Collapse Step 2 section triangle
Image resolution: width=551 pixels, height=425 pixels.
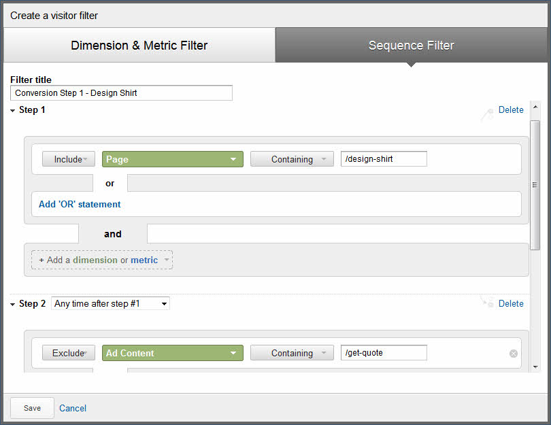click(13, 305)
